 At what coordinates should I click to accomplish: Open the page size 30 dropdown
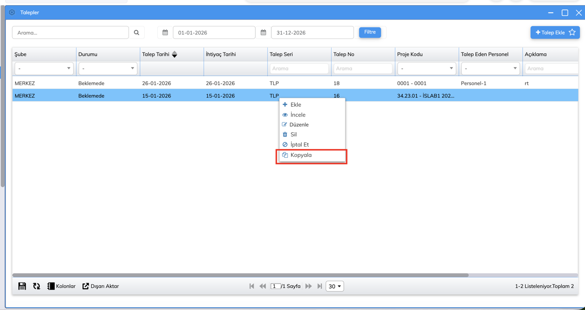(335, 286)
